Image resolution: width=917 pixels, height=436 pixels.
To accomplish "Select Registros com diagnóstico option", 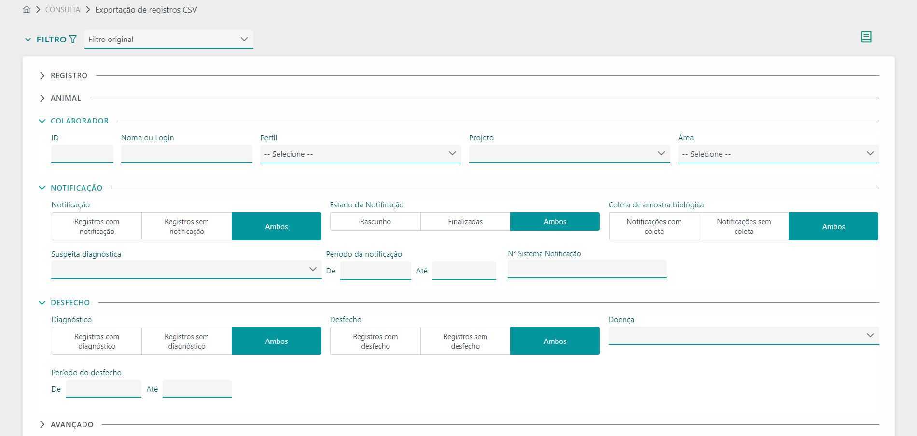I will pos(97,341).
